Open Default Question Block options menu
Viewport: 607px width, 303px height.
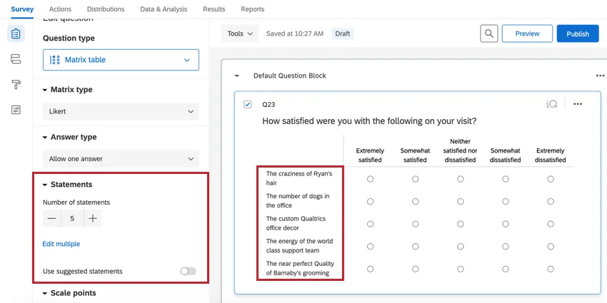600,76
